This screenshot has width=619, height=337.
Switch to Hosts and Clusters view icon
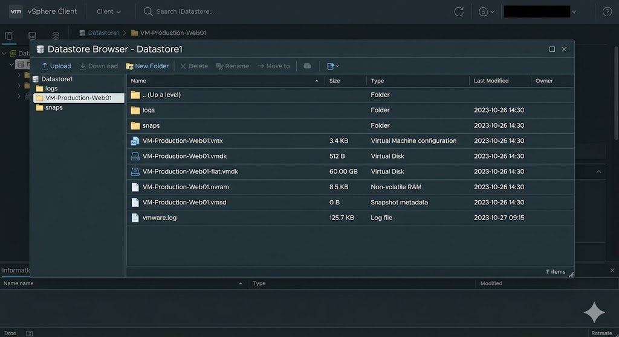9,36
